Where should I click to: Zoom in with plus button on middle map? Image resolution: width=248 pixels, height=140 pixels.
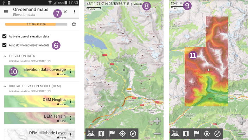(157, 121)
